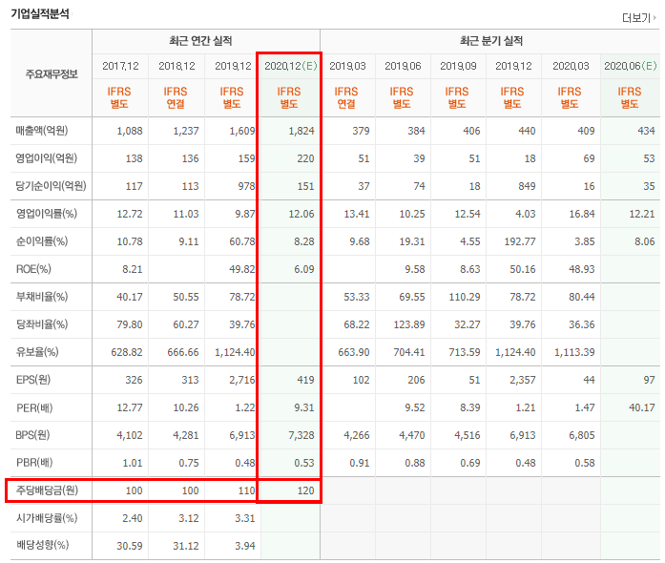Click the 2019.09 column header
The width and height of the screenshot is (665, 563).
coord(458,66)
